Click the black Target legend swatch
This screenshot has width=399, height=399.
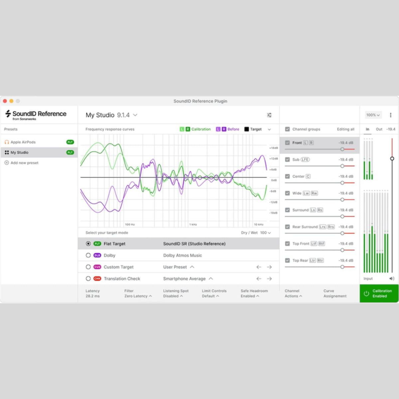246,129
